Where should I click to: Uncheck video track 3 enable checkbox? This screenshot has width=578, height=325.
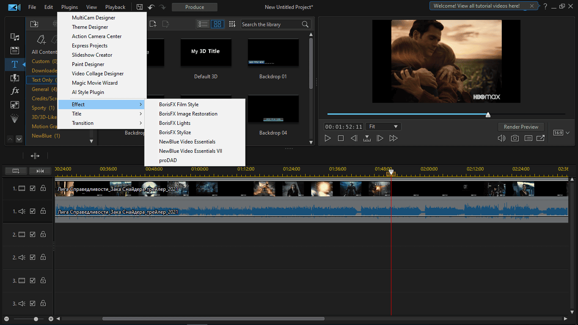[x=33, y=281]
